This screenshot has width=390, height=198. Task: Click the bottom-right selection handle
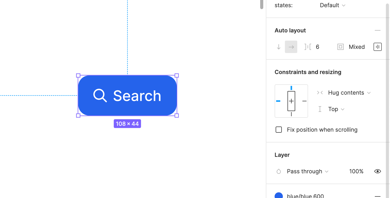click(x=177, y=115)
